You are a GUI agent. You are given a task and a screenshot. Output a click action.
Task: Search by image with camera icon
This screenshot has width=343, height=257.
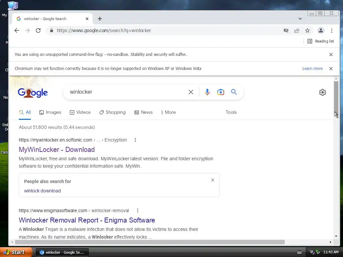pos(220,92)
